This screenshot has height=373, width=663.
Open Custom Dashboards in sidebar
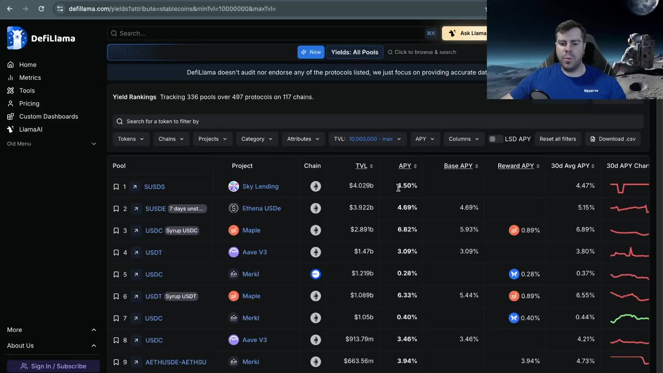pos(48,117)
